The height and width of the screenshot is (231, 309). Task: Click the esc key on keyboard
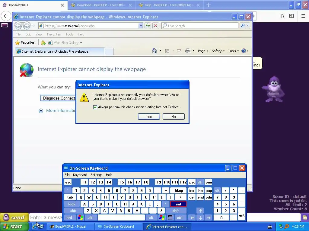tap(68, 182)
